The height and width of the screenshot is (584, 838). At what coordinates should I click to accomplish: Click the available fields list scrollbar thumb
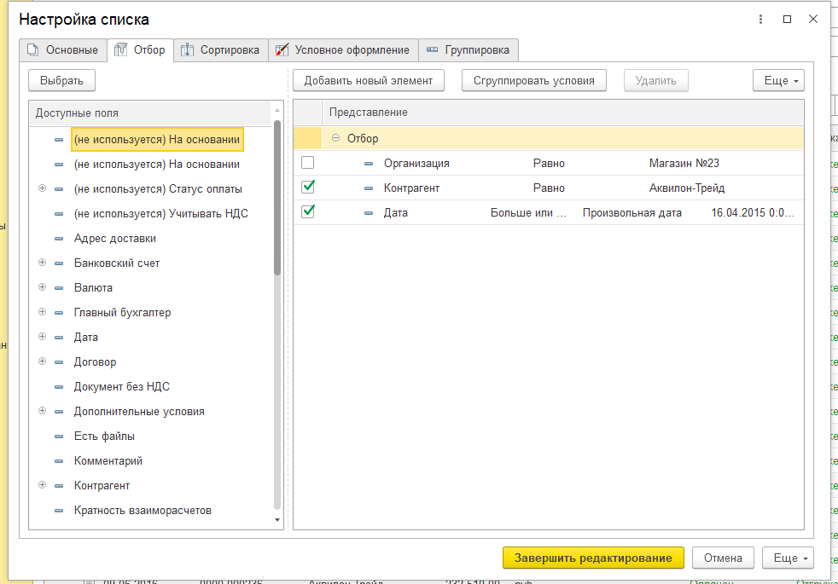[276, 198]
